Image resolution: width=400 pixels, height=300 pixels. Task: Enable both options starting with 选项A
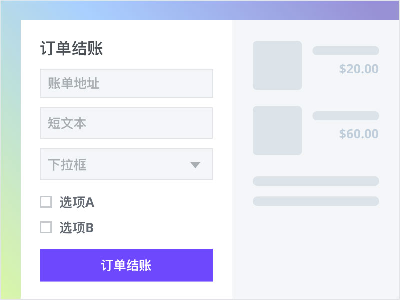tap(46, 202)
